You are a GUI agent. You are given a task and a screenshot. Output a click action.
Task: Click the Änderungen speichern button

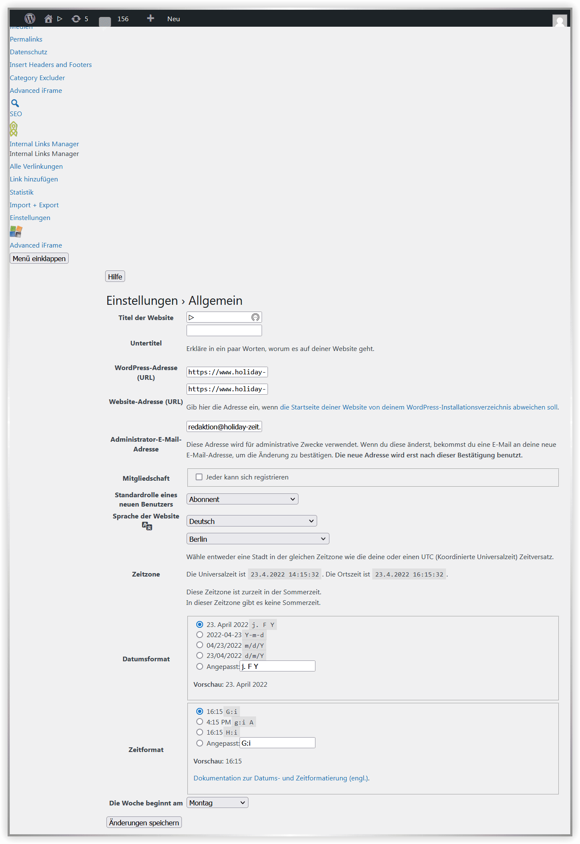144,822
